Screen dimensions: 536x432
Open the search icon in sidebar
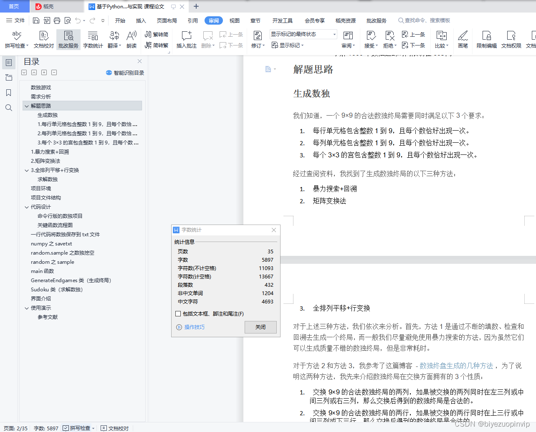tap(8, 108)
